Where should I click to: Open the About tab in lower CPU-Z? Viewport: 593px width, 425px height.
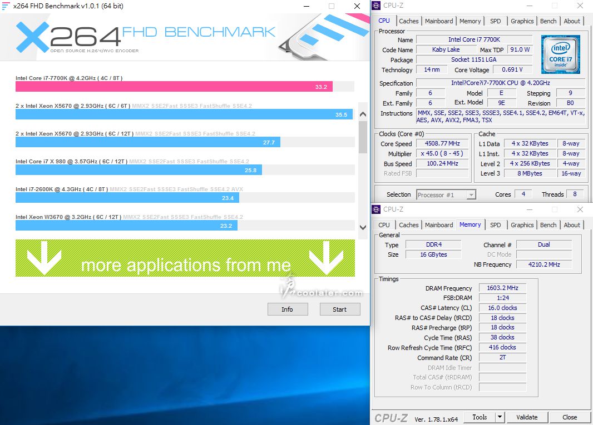[x=571, y=225]
